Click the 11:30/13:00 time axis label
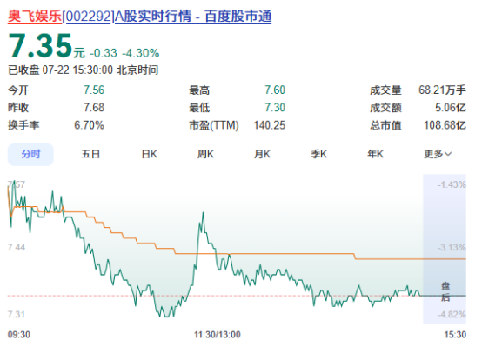Image resolution: width=482 pixels, height=347 pixels. [x=217, y=335]
